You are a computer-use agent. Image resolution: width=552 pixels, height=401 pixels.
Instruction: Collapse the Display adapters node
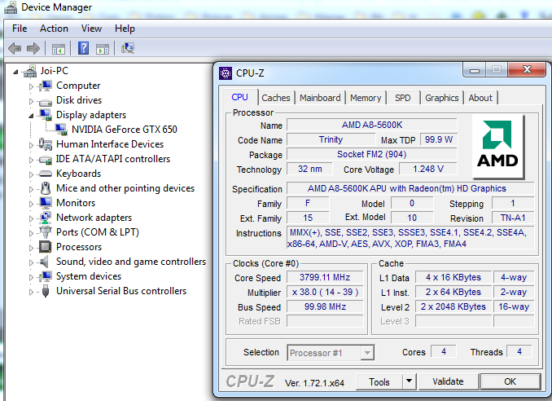[x=31, y=116]
